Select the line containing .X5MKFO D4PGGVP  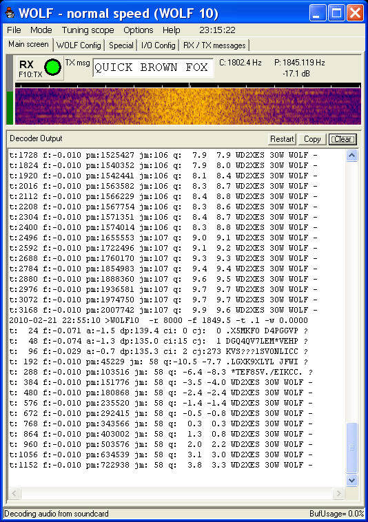159,331
